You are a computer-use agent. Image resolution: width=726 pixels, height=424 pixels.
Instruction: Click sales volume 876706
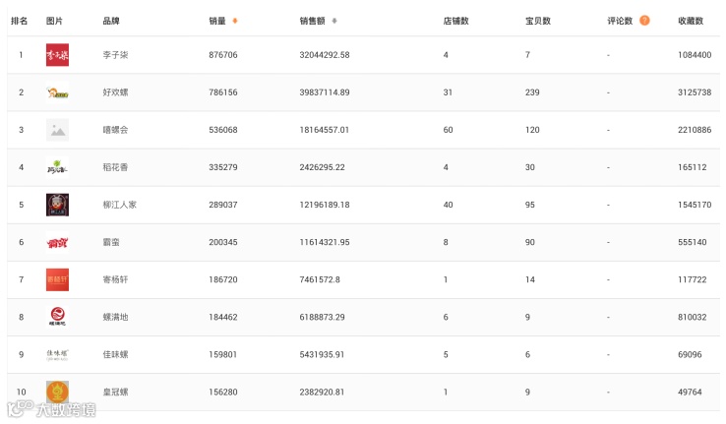pyautogui.click(x=223, y=55)
